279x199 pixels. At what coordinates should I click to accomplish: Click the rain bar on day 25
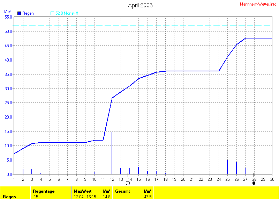[227, 167]
